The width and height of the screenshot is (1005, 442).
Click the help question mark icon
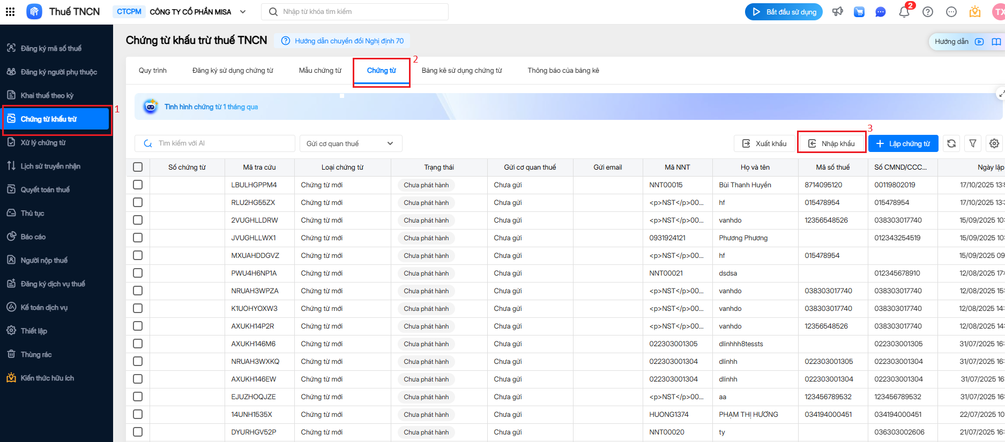(928, 12)
